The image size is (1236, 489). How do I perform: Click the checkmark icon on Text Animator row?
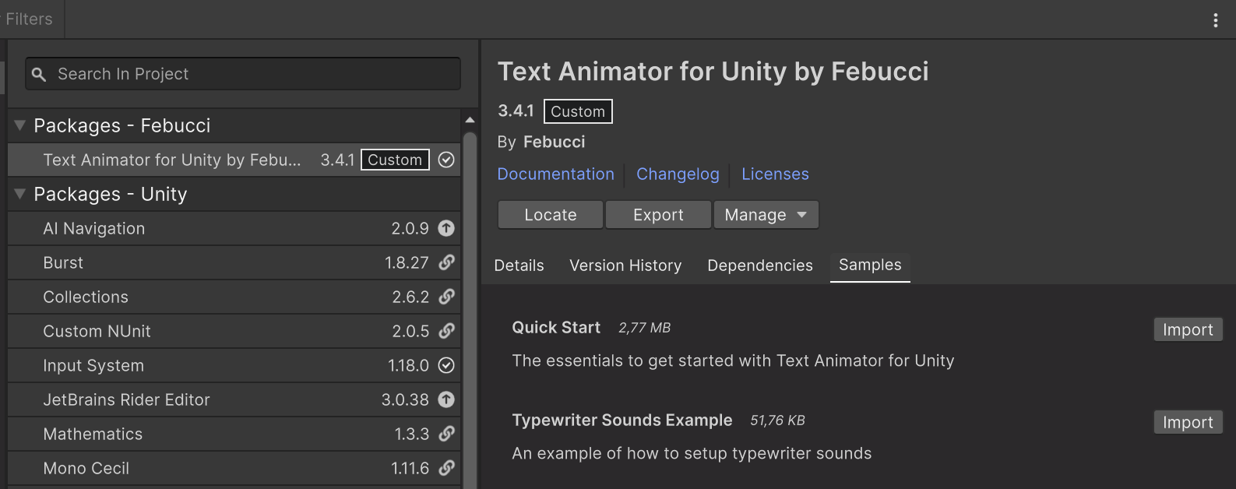[446, 160]
